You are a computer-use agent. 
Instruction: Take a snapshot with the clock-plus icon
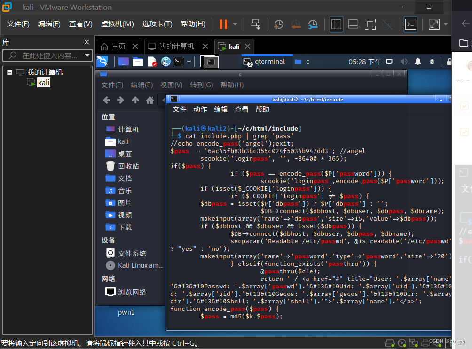point(278,24)
